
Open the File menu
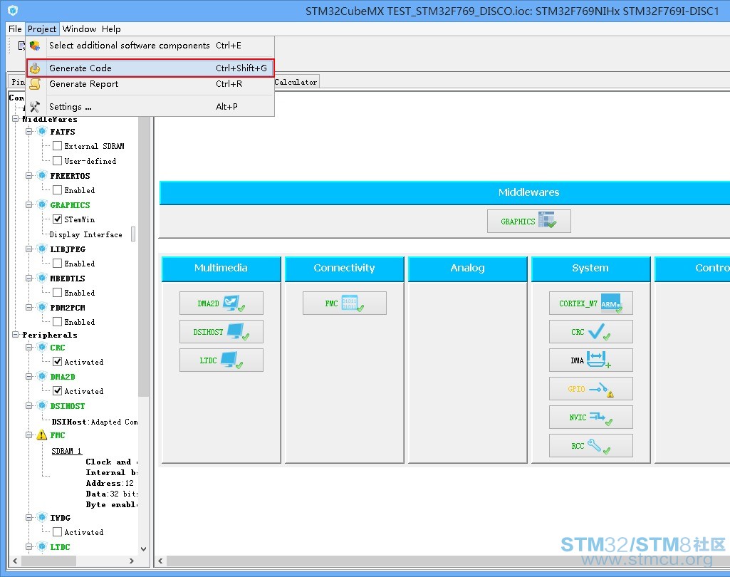(15, 29)
